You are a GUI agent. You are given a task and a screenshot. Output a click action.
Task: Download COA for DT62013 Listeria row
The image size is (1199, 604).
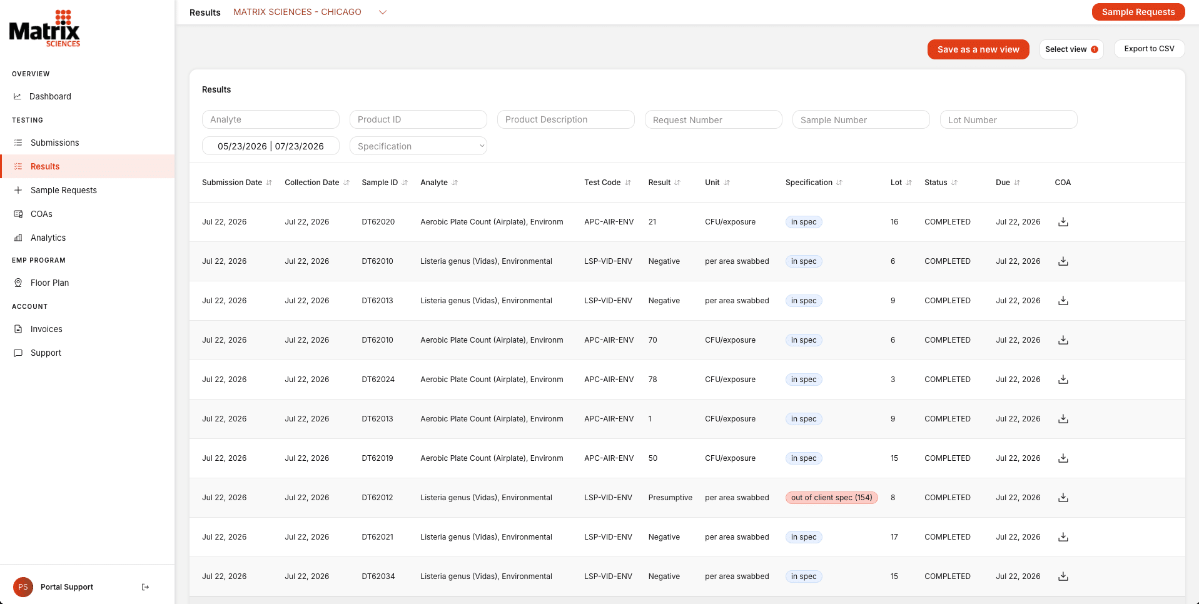click(x=1063, y=301)
